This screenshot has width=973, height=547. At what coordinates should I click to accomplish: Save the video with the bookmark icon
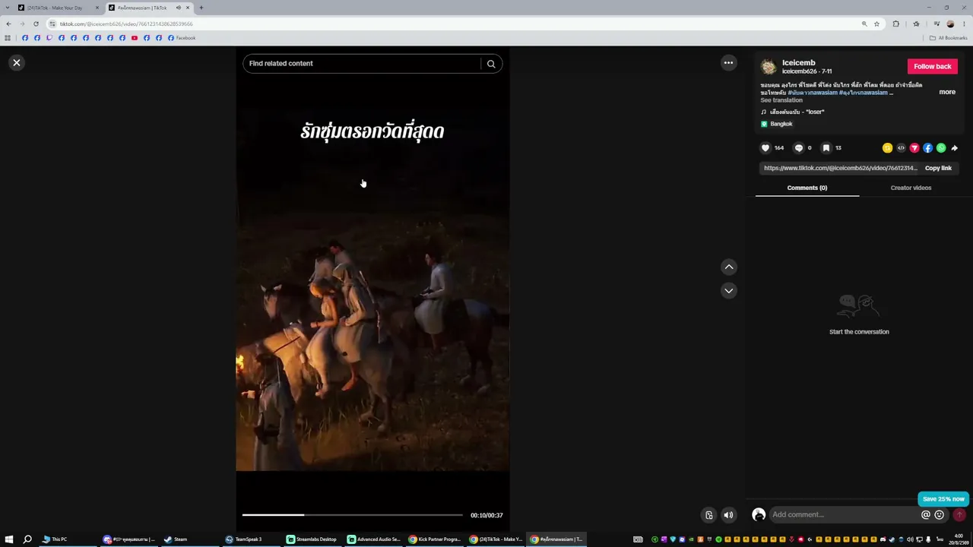pyautogui.click(x=826, y=148)
